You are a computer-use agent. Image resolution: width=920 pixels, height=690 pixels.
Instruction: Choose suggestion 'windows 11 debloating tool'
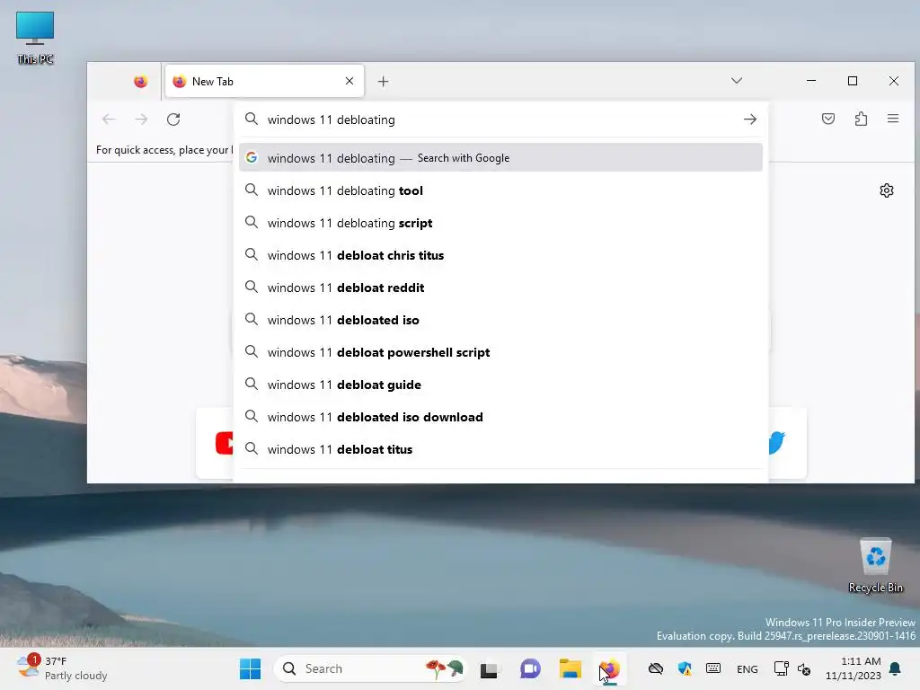click(x=500, y=190)
